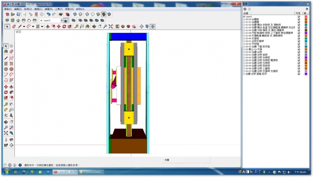313x177 pixels.
Task: Select the Freehand tool in the left toolbar
Action: point(11,58)
